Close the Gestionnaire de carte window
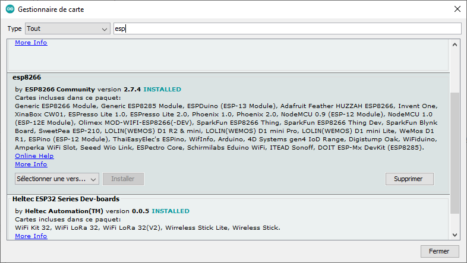 [456, 9]
